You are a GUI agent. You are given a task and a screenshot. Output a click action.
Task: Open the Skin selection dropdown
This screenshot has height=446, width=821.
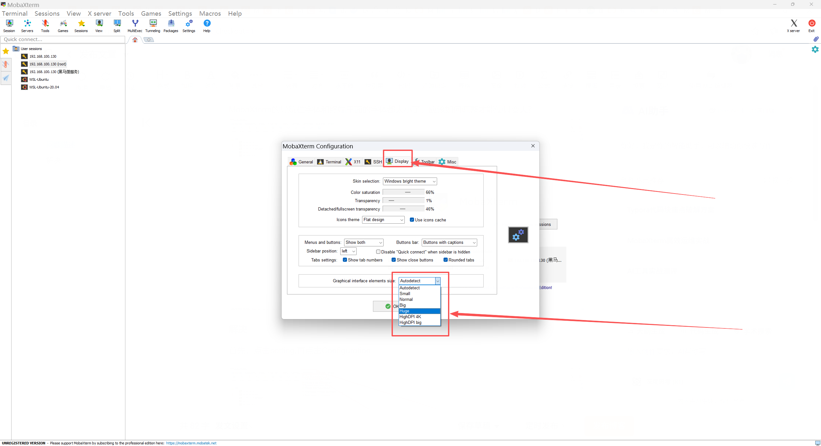coord(410,181)
